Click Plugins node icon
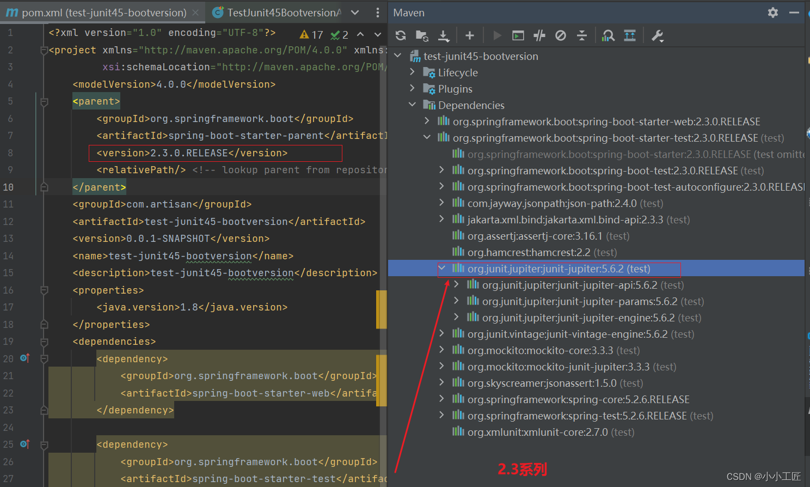 [429, 89]
